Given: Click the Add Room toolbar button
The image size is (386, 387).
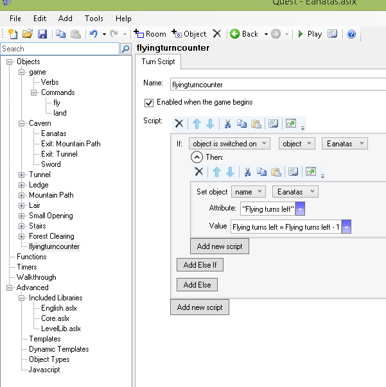Looking at the screenshot, I should point(149,34).
